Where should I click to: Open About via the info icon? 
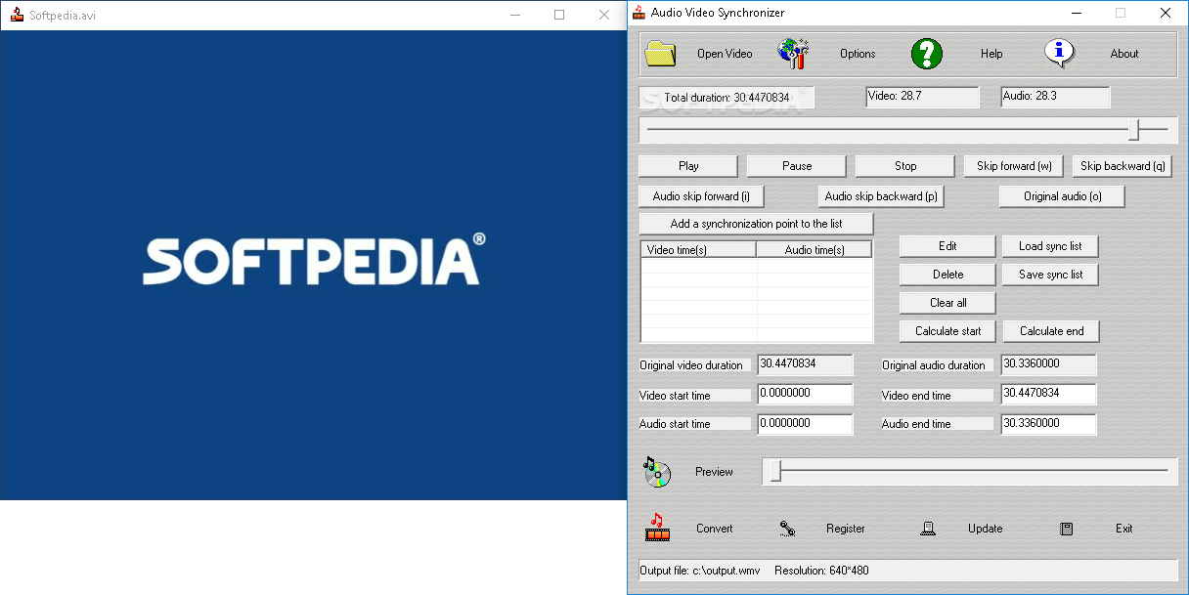click(x=1061, y=54)
